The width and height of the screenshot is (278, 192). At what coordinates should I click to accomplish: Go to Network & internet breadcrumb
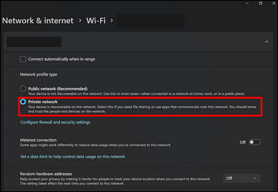coord(38,21)
